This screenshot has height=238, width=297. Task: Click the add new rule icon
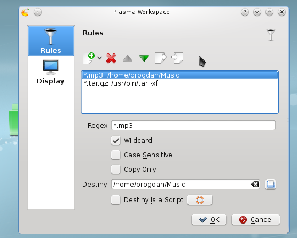click(x=89, y=58)
